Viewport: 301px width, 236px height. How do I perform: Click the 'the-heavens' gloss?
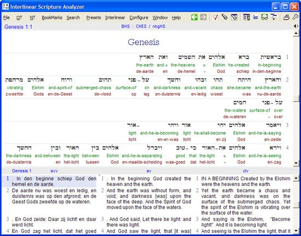click(183, 65)
